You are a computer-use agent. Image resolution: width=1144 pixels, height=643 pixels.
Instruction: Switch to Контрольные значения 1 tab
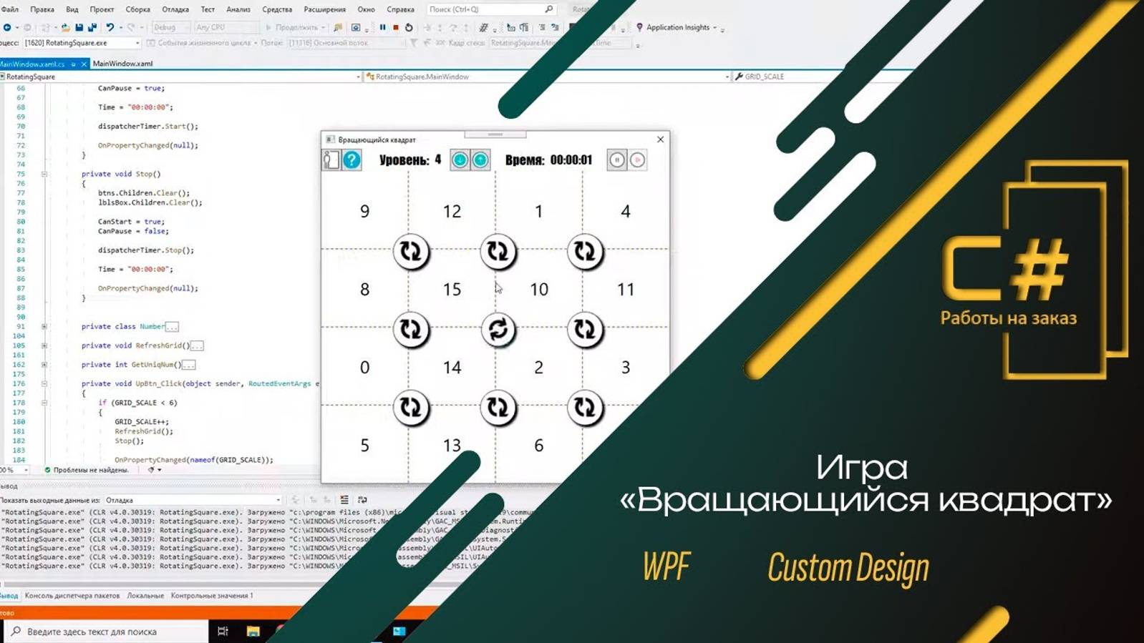point(212,595)
